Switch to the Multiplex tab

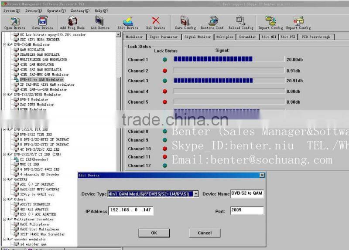225,37
